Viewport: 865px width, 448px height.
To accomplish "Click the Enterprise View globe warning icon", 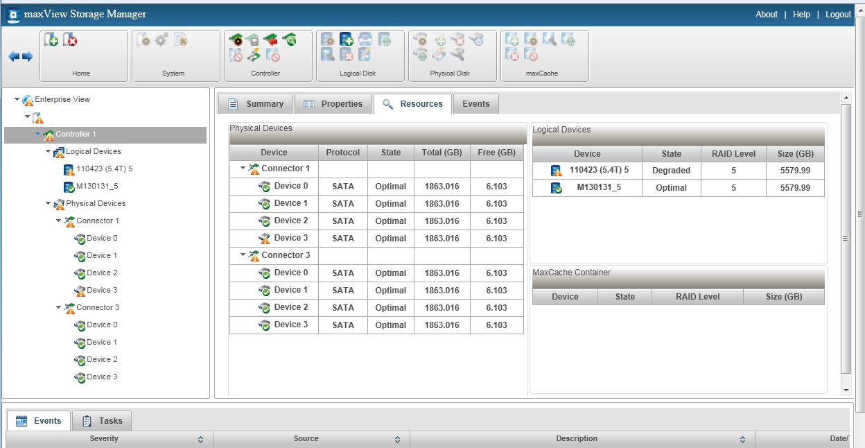I will click(28, 101).
